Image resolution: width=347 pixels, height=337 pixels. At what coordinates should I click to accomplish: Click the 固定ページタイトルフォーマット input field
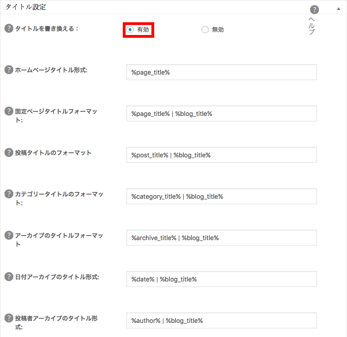click(221, 114)
